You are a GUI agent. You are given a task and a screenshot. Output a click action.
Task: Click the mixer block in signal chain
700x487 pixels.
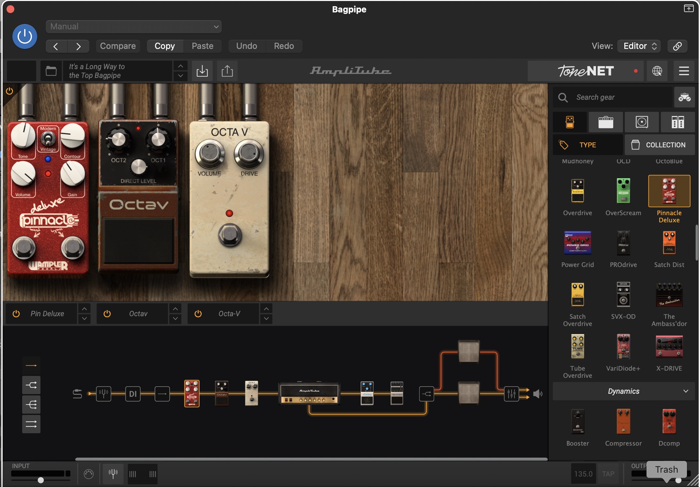511,394
